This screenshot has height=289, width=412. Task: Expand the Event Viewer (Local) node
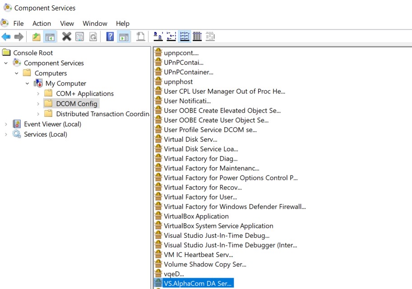[6, 124]
